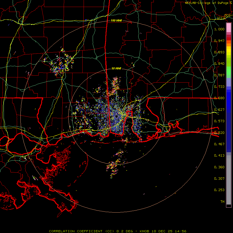Click the 0.307 legend value
Image resolution: width=233 pixels, height=233 pixels.
[x=219, y=178]
